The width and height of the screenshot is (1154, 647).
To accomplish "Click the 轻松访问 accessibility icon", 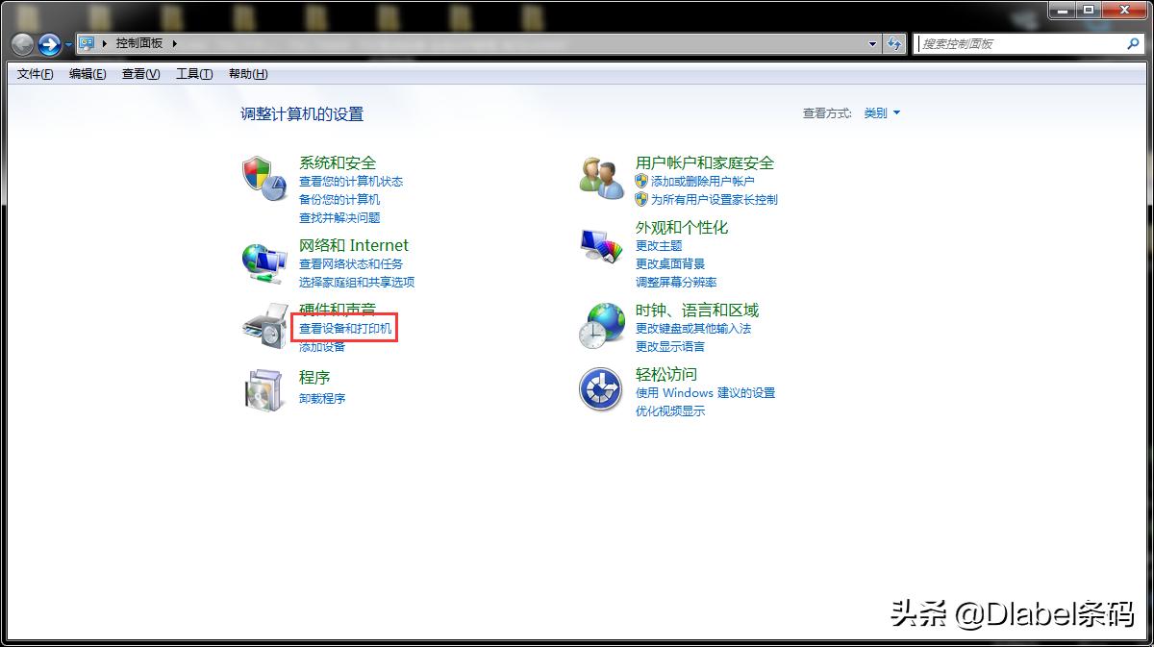I will coord(599,389).
